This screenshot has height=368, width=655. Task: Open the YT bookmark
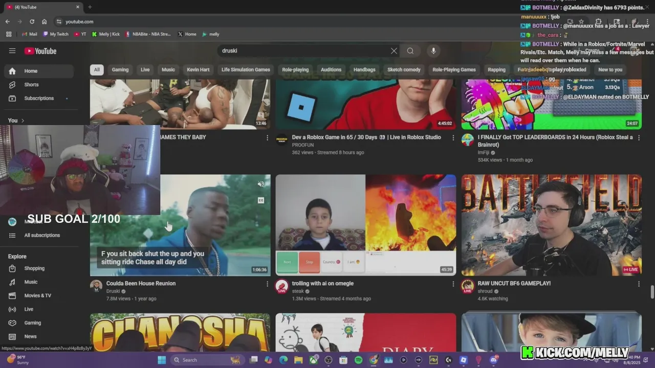[80, 34]
